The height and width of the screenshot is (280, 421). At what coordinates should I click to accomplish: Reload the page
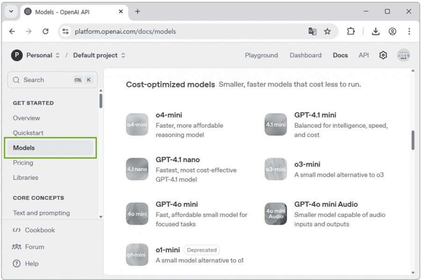click(x=46, y=31)
